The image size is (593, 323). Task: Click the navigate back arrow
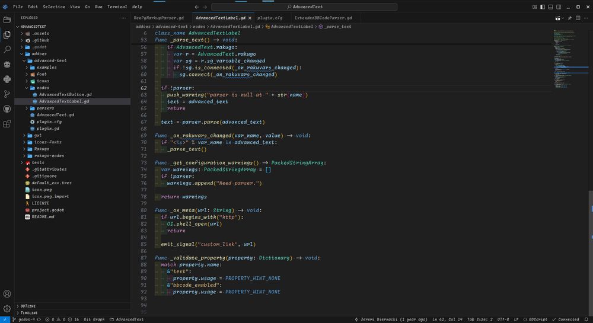tap(197, 7)
